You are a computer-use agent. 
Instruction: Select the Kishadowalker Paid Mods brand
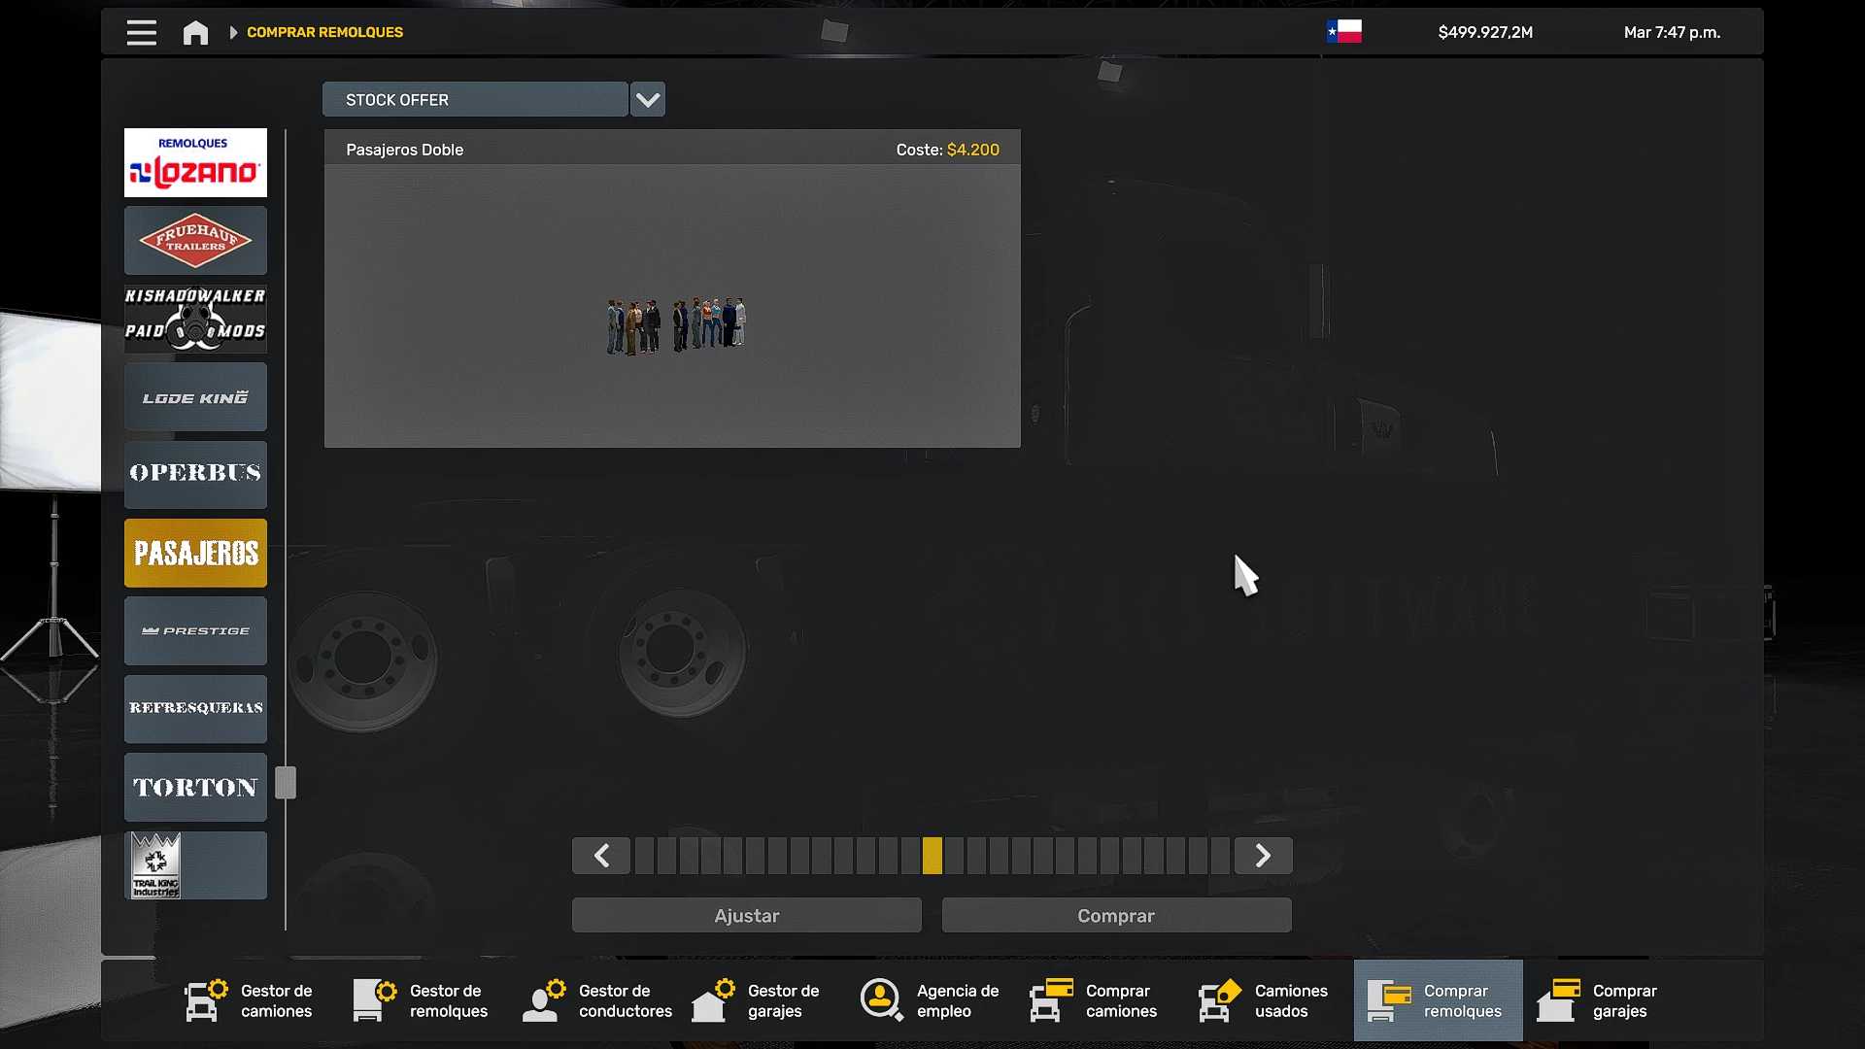[x=195, y=318]
